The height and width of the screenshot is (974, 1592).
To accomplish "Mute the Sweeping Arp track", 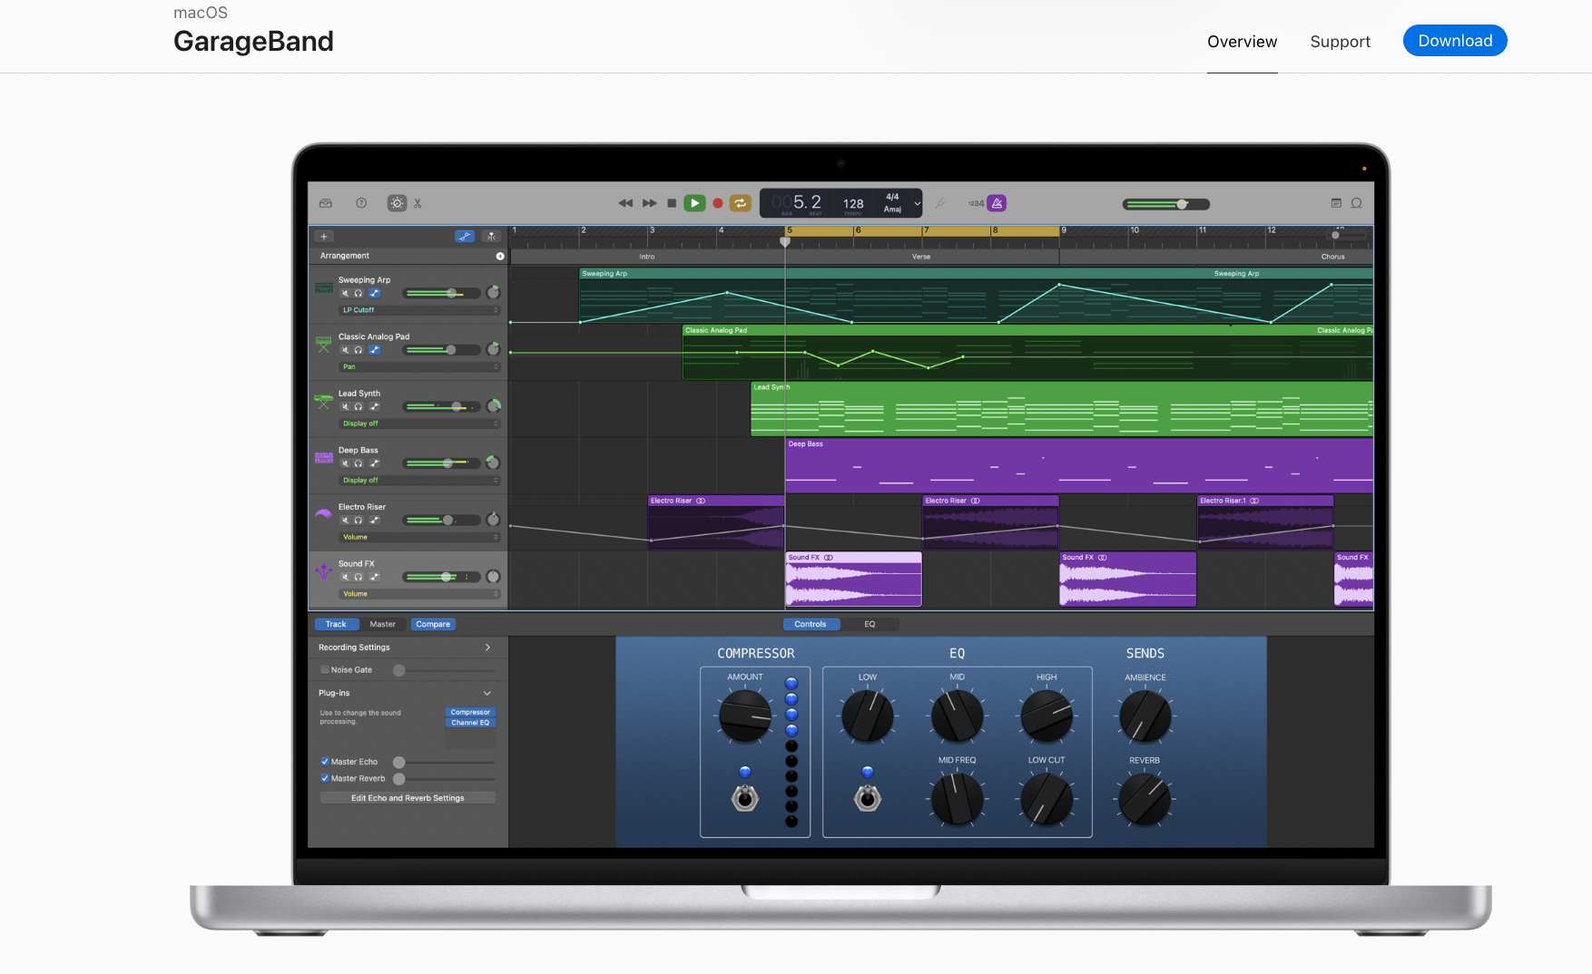I will click(x=345, y=293).
